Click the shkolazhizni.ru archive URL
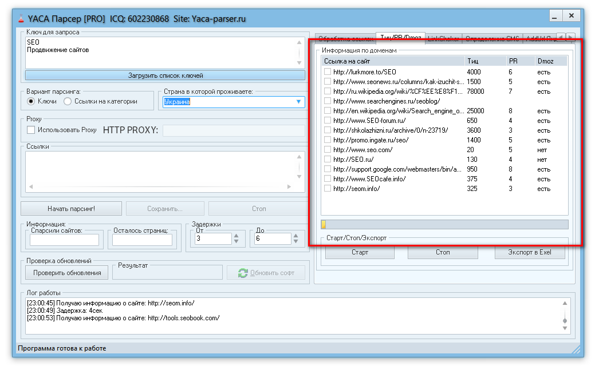599x370 pixels. pos(391,130)
